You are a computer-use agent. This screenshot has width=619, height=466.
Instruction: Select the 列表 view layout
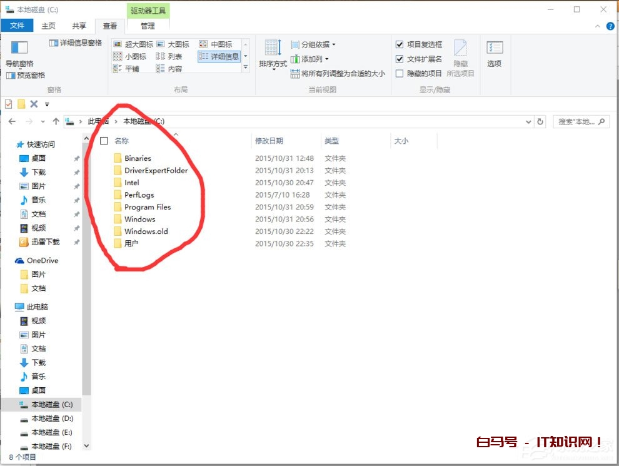170,56
